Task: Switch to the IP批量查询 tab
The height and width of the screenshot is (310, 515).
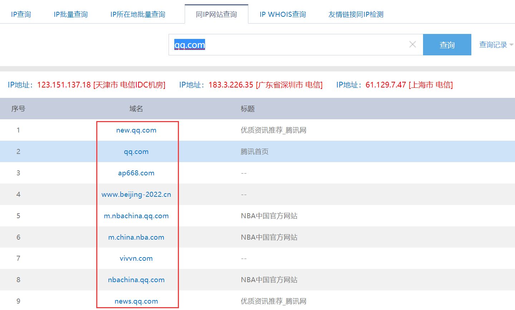Action: click(71, 14)
